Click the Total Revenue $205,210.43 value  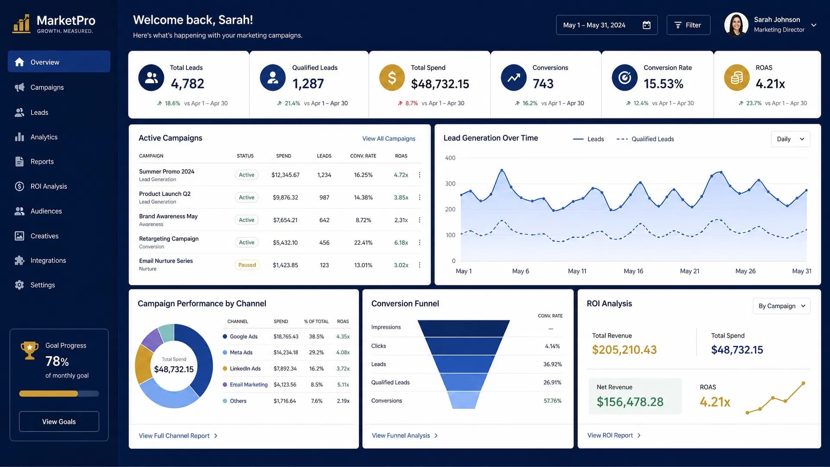tap(624, 349)
